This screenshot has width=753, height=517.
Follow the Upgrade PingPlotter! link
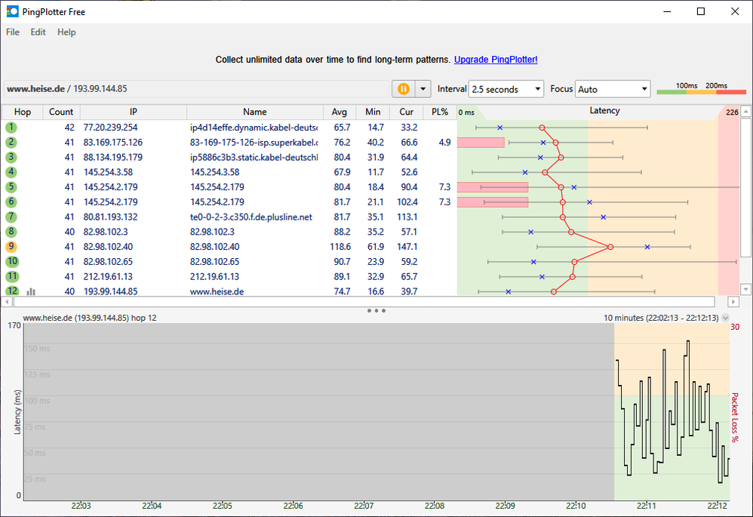point(496,60)
